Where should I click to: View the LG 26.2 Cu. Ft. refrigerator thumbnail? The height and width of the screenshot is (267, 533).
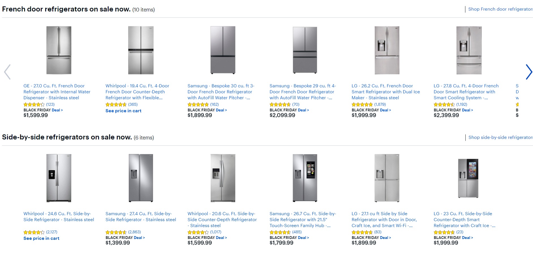387,50
